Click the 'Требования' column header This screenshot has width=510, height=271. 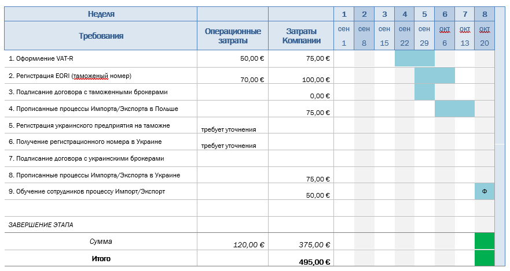(x=101, y=36)
